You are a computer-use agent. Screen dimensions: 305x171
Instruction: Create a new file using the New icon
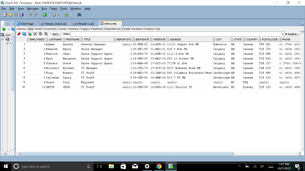(x=5, y=15)
